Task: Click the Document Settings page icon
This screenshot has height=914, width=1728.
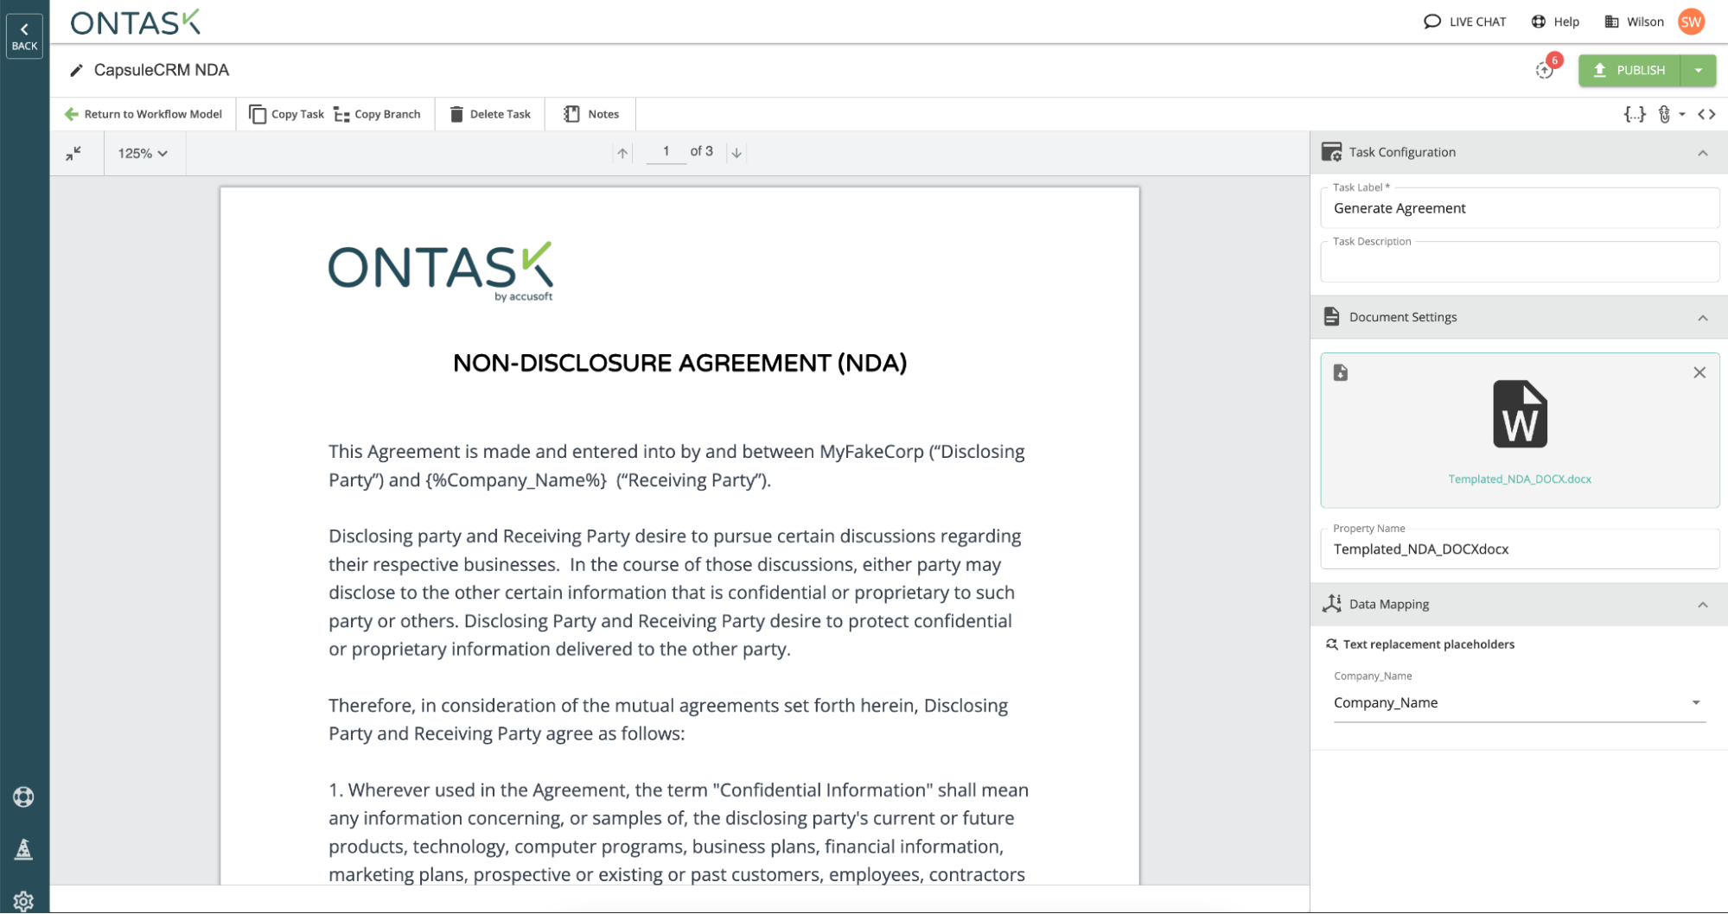Action: tap(1332, 317)
